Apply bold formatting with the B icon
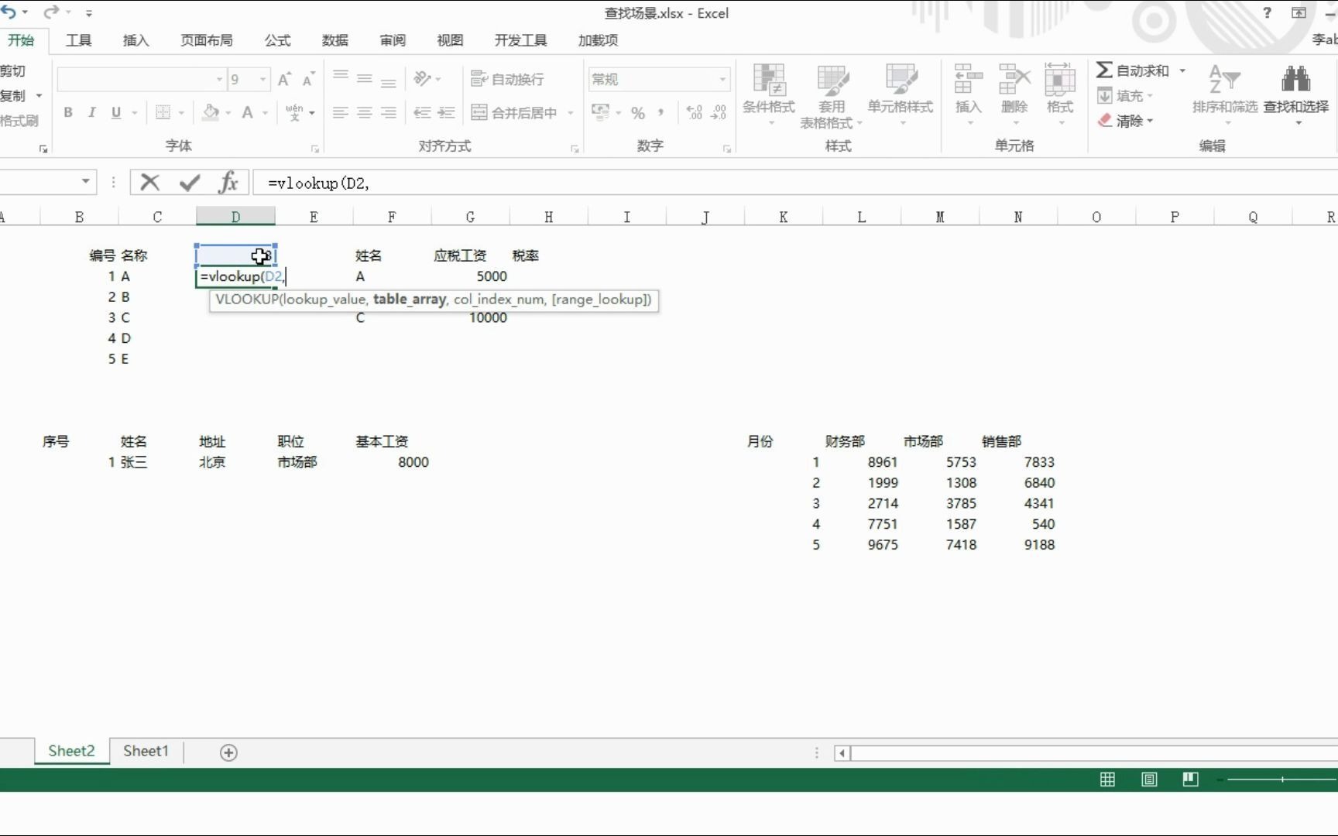 click(68, 112)
